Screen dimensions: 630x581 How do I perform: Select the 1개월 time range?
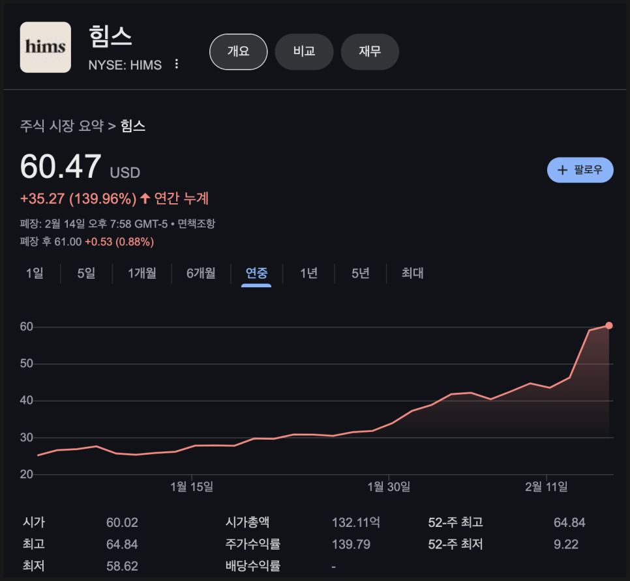(142, 274)
